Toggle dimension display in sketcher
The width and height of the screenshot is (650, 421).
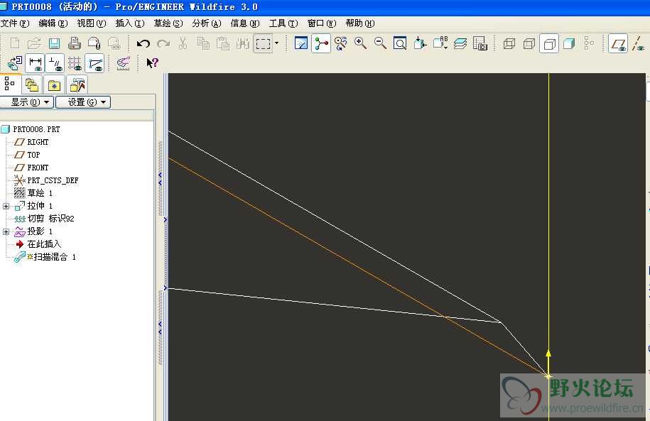[35, 63]
